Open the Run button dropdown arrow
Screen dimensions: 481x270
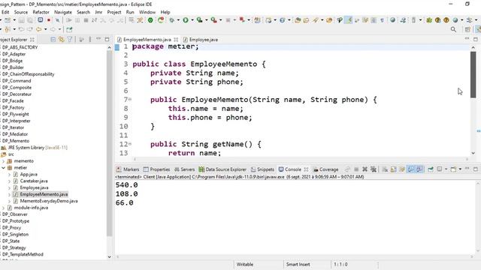click(192, 20)
